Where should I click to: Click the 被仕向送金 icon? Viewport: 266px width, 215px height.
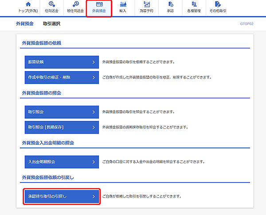[x=75, y=4]
